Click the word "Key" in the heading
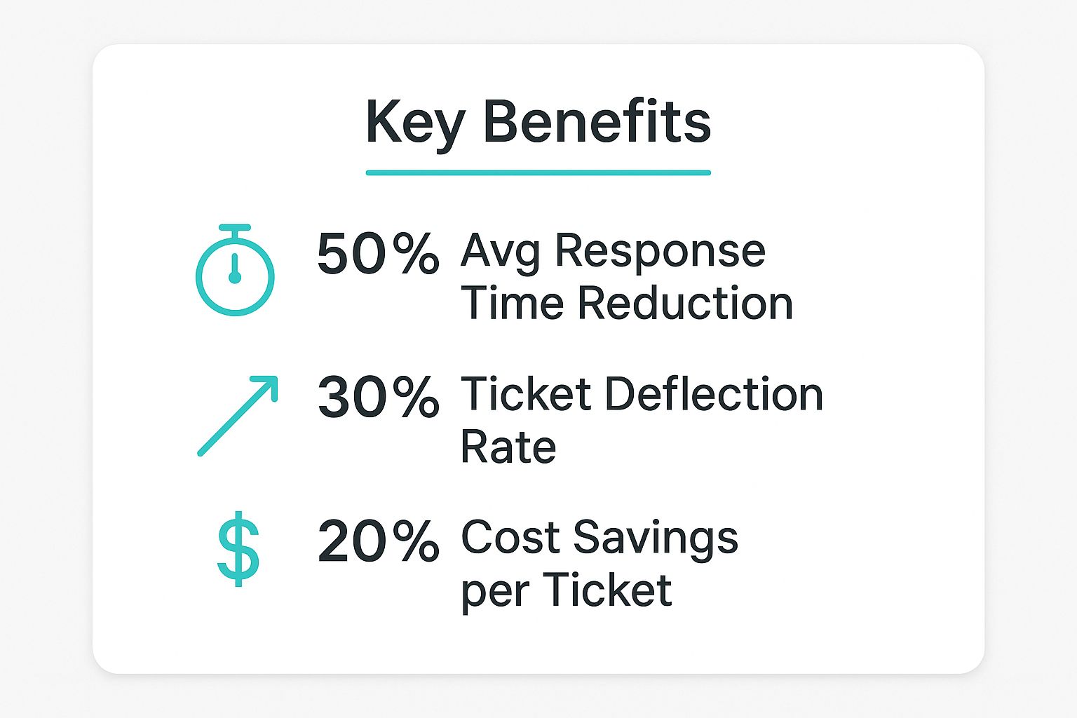This screenshot has height=718, width=1077. pos(415,123)
